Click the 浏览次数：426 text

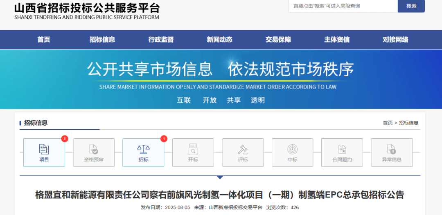[x=282, y=208]
